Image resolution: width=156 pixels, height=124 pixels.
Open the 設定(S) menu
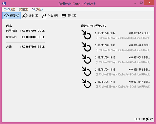(x=23, y=9)
